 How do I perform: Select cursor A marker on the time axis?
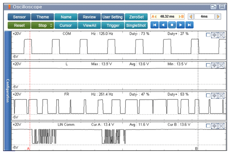pyautogui.click(x=28, y=149)
